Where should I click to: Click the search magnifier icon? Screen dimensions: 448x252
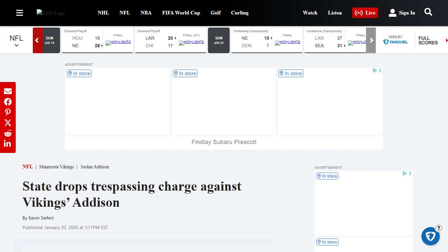pos(428,12)
